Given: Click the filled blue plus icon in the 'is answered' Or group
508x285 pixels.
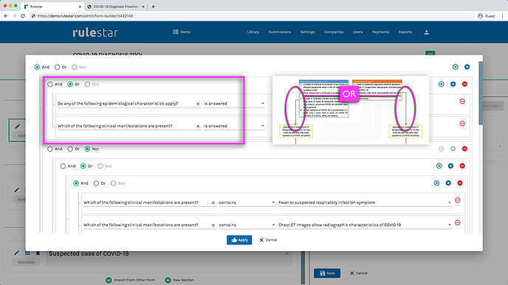Looking at the screenshot, I should point(453,84).
